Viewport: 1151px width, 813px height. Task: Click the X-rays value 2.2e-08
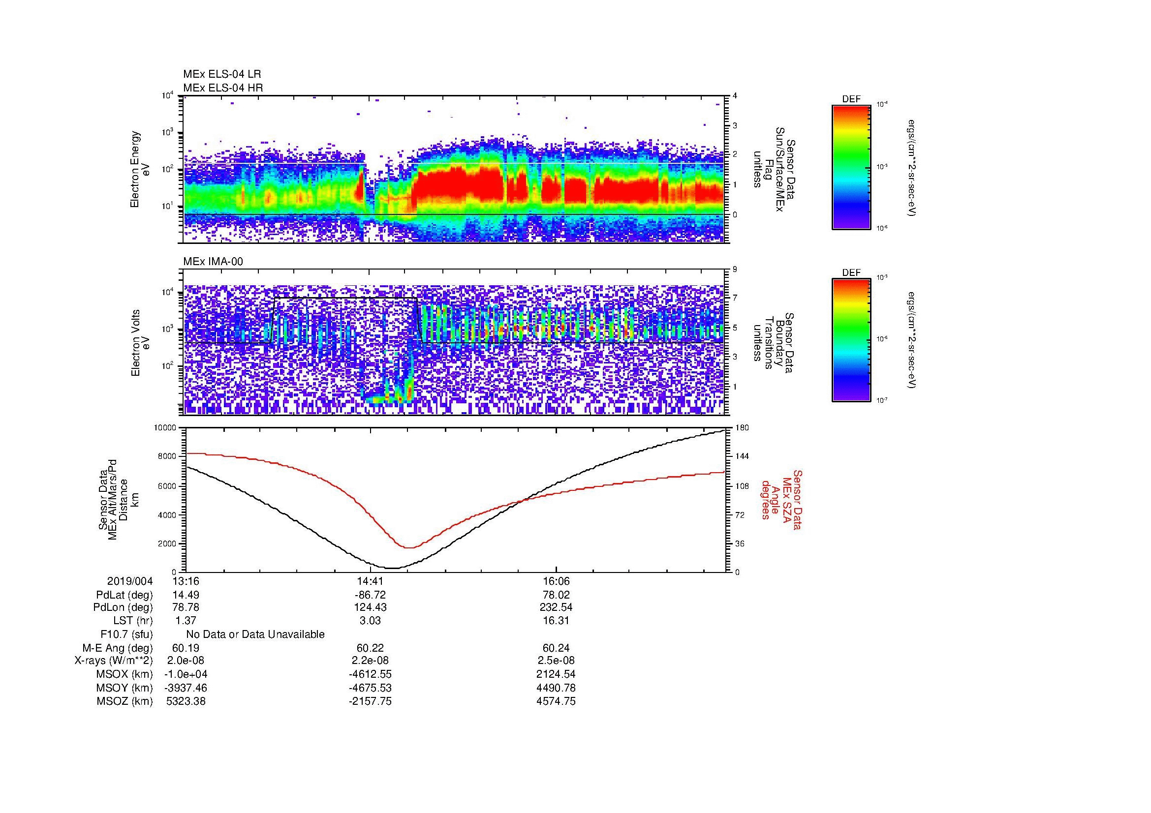370,661
